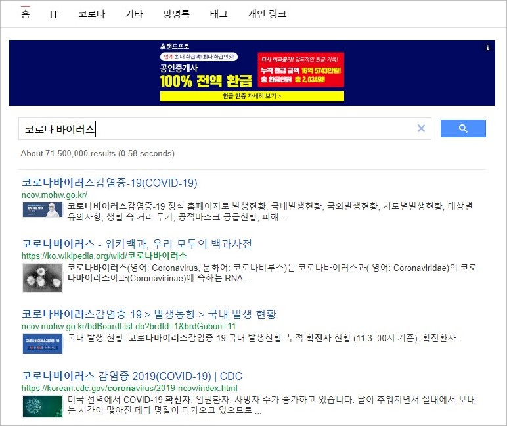Click the 'About 71,500,000 results' text
Image resolution: width=507 pixels, height=426 pixels.
click(97, 153)
